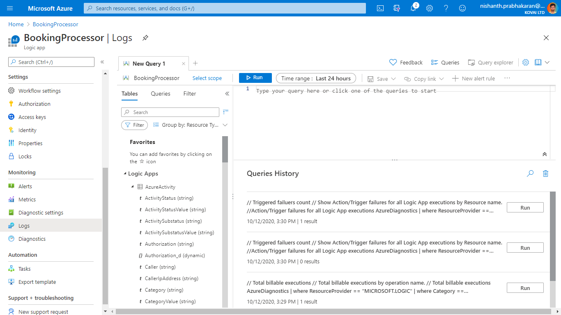
Task: Open the documentation book icon
Action: pos(538,62)
